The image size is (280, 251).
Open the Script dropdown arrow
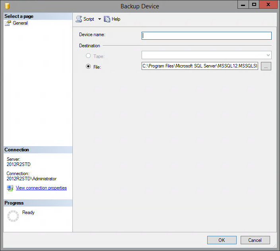pyautogui.click(x=99, y=19)
